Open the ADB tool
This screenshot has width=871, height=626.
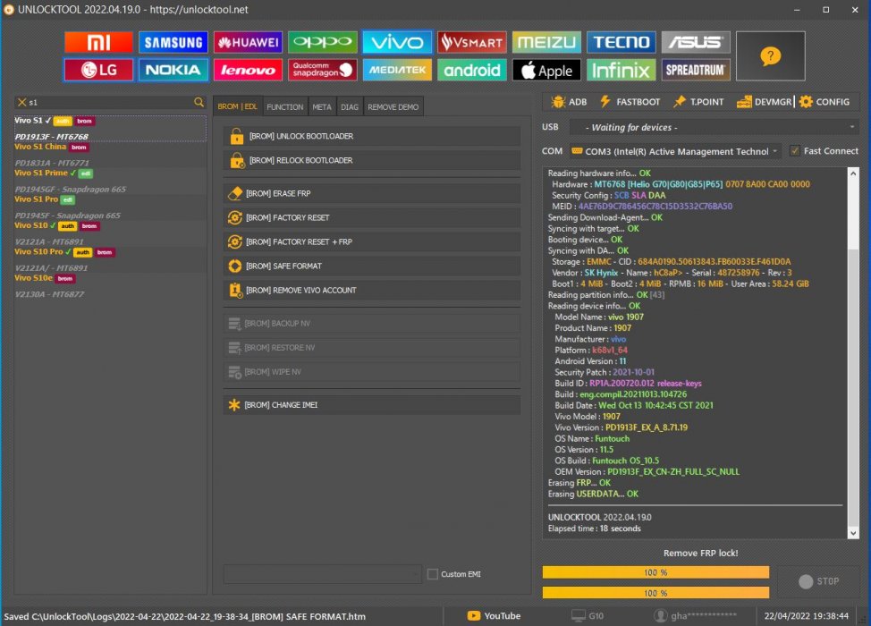click(x=570, y=102)
